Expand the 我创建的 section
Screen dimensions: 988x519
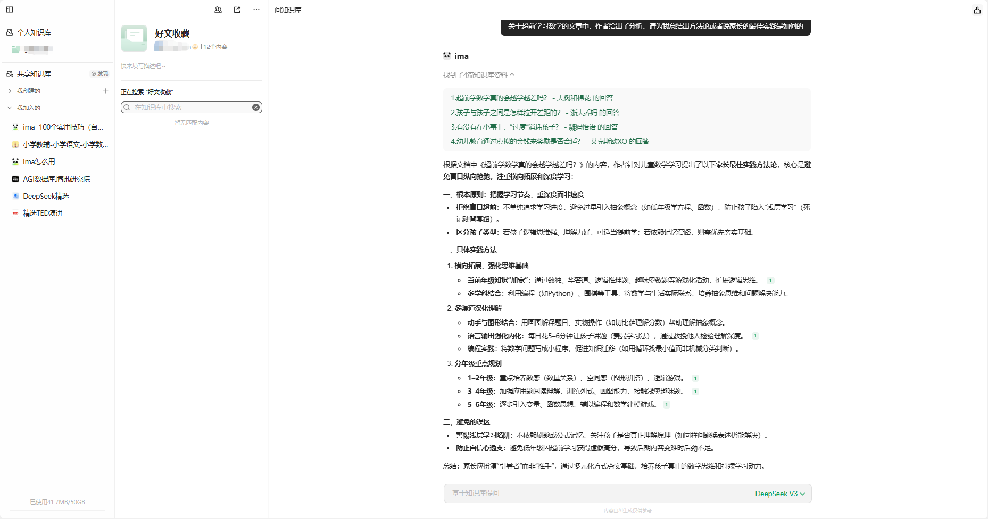(x=10, y=91)
